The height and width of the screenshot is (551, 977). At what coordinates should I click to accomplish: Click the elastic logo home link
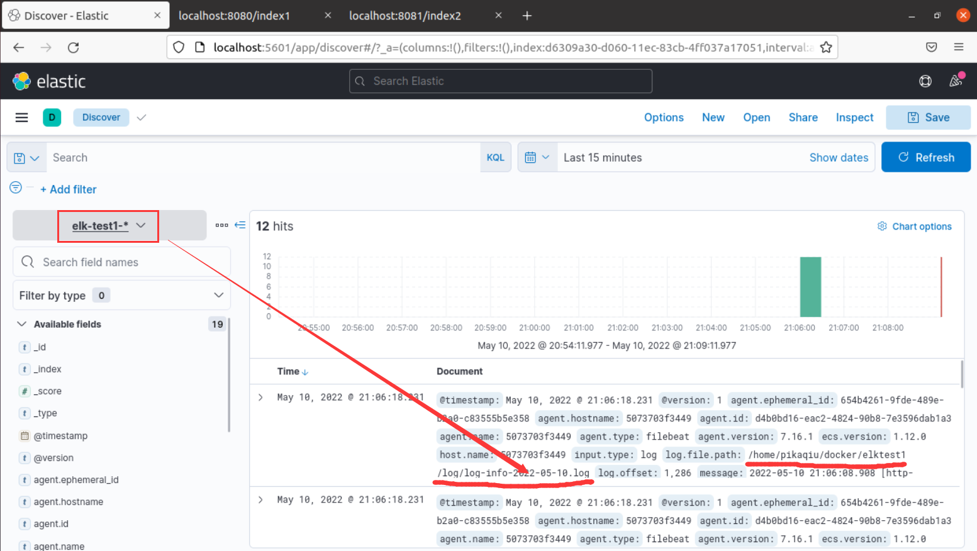tap(49, 81)
